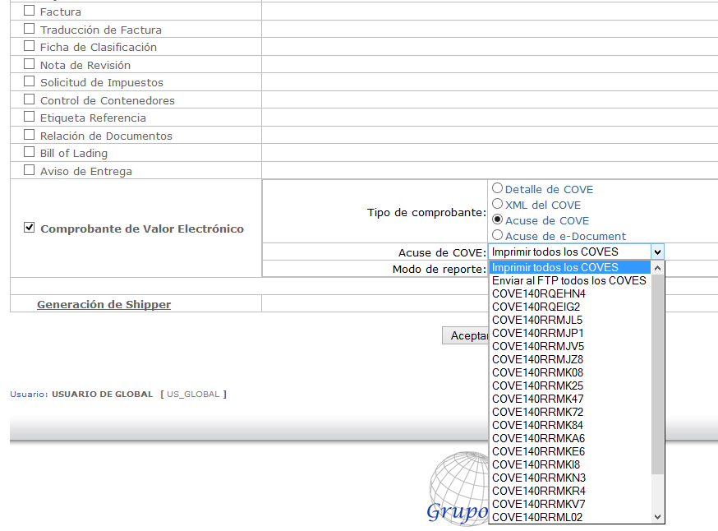Screen dimensions: 718x531
Task: Select COVE140RRMKV7 entry
Action: click(x=569, y=504)
